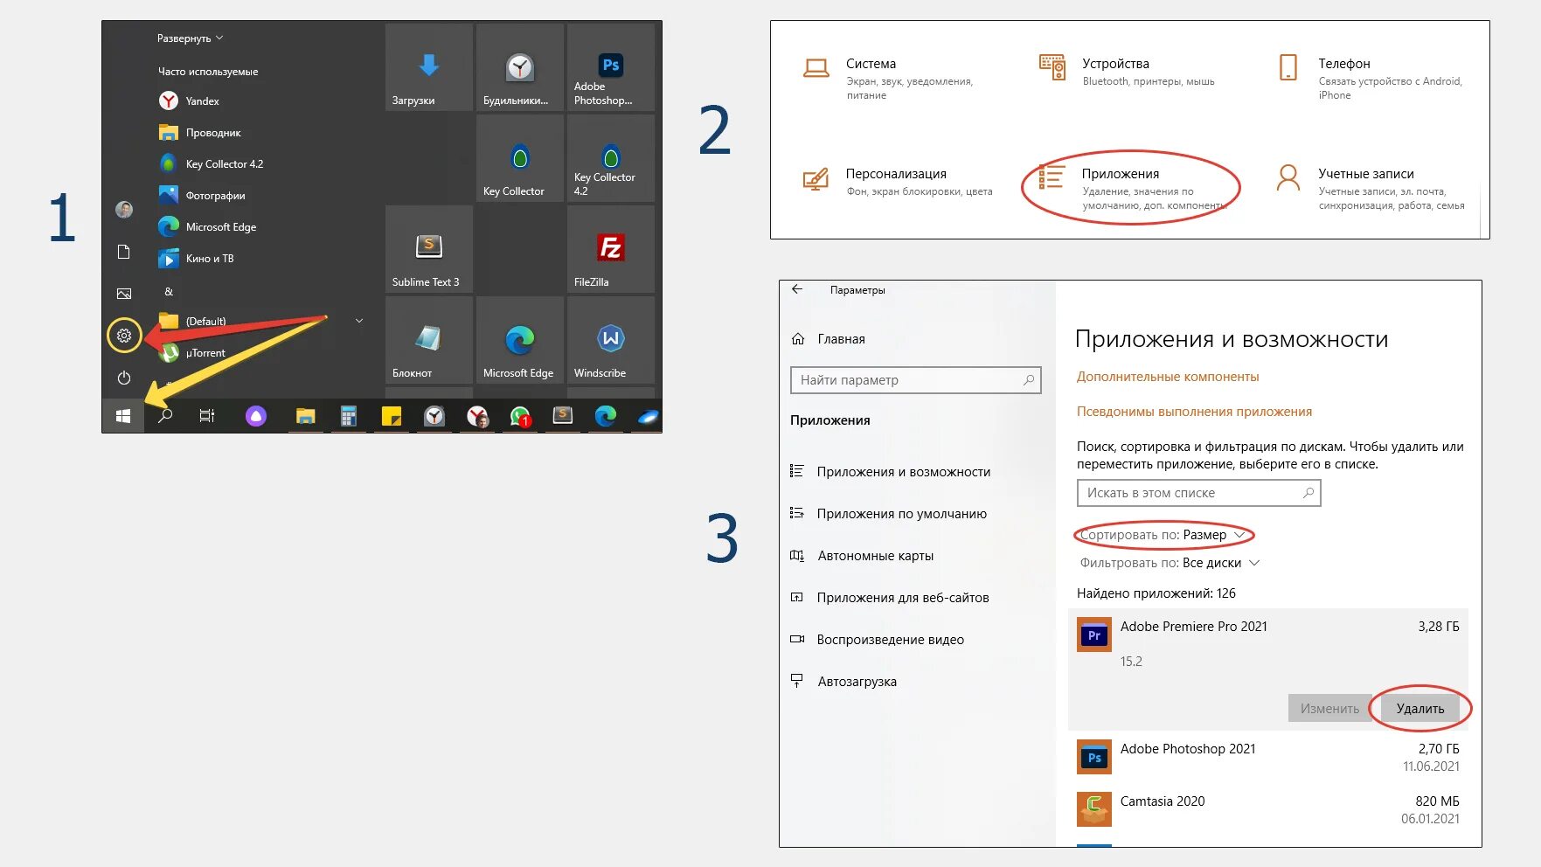Click the greyed Изменить button
The image size is (1541, 867).
1329,709
